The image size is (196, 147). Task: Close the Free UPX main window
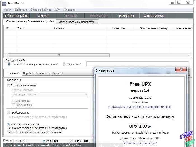(x=188, y=2)
